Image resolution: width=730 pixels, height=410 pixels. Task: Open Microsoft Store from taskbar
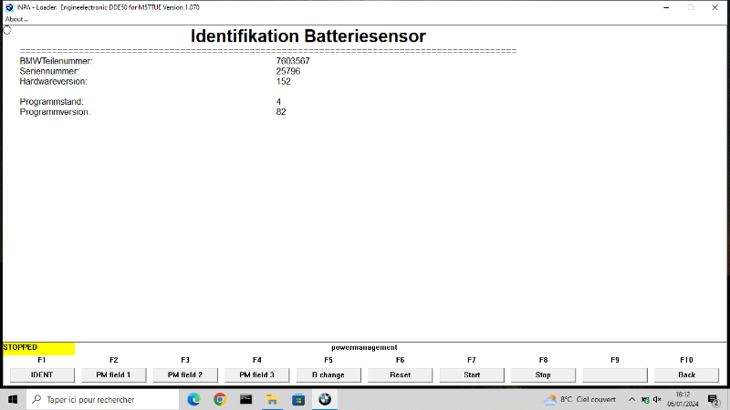coord(298,399)
